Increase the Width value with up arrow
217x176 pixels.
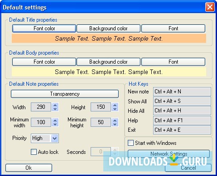click(55, 105)
